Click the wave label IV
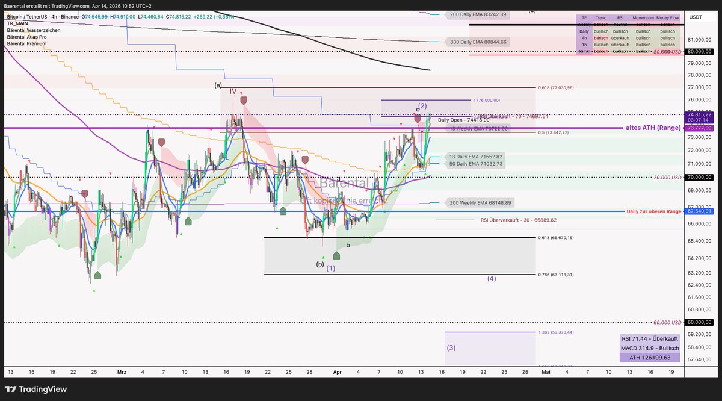Image resolution: width=722 pixels, height=401 pixels. (233, 92)
